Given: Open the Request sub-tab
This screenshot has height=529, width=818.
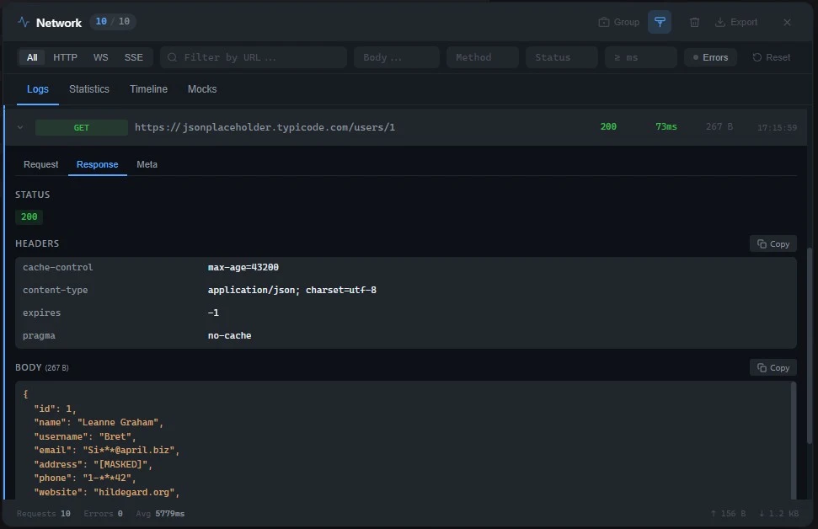Looking at the screenshot, I should 40,164.
